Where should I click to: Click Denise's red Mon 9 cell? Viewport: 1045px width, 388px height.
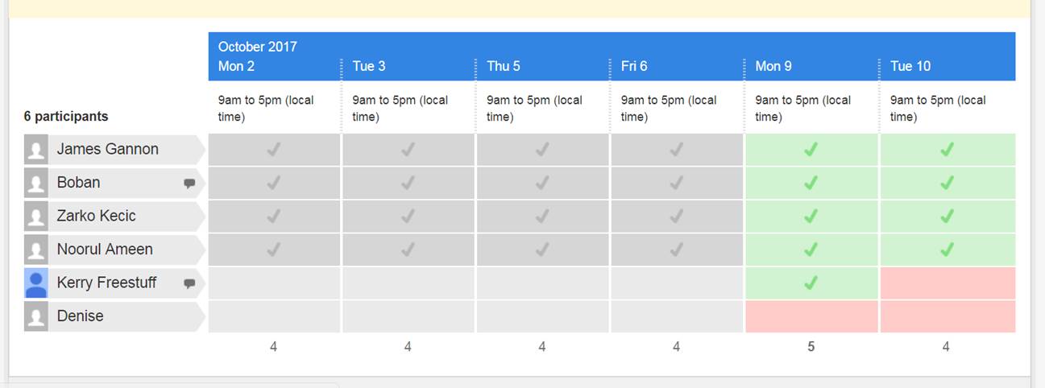click(811, 316)
